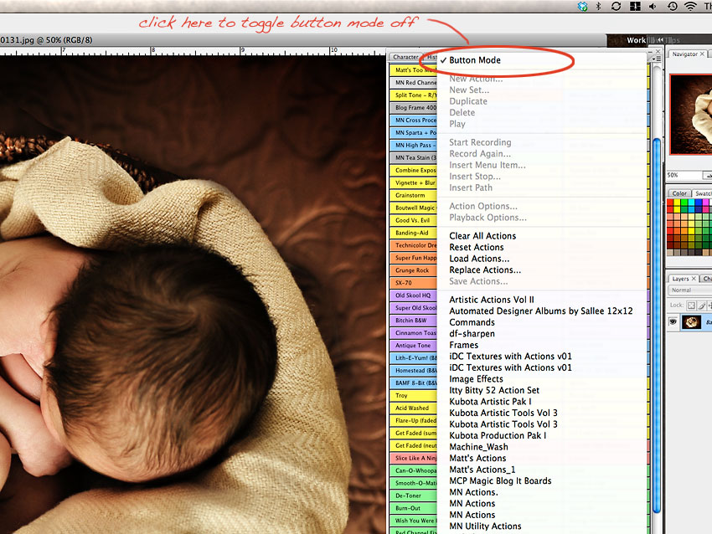This screenshot has width=712, height=534.
Task: Load the Image Effects action set
Action: 541,379
